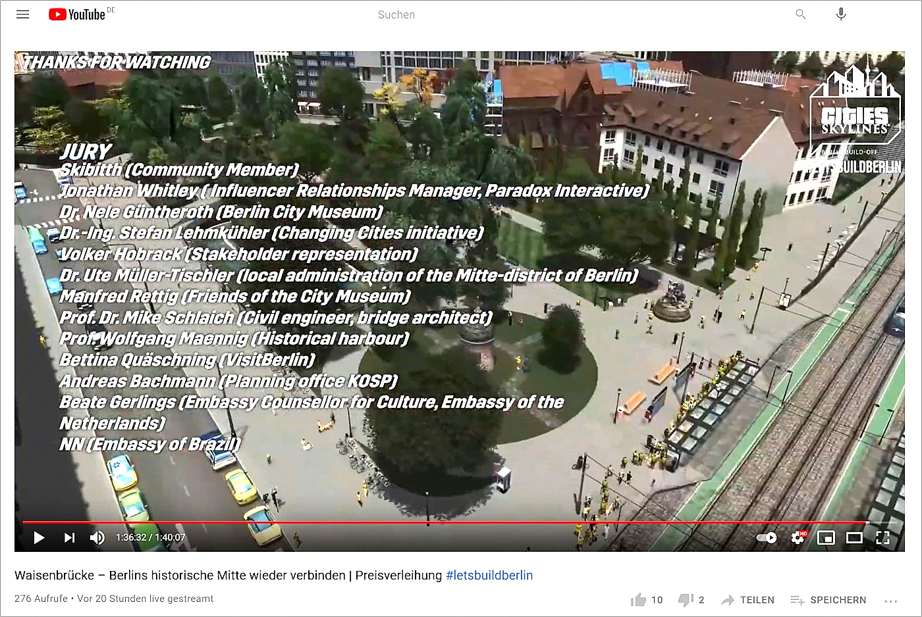Go to the YouTube home logo
Screen dimensions: 922x617
78,14
